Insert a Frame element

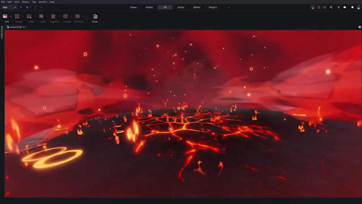point(17,17)
